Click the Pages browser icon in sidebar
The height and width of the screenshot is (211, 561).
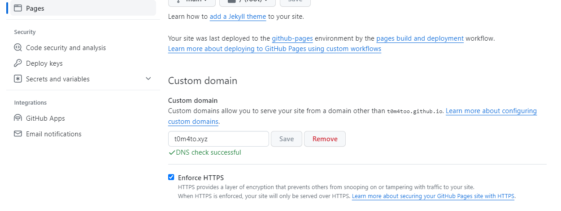(x=18, y=8)
